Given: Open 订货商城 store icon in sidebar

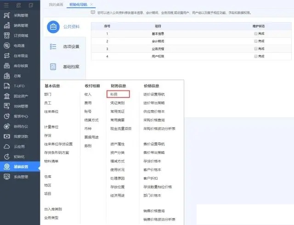Looking at the screenshot, I should click(7, 35).
